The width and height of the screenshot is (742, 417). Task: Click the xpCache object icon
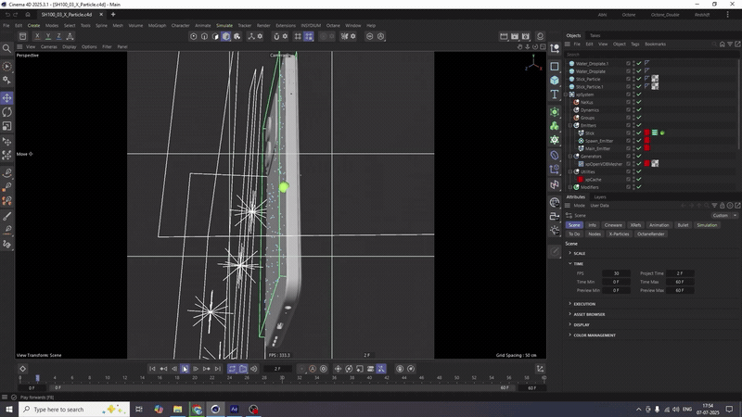point(582,179)
